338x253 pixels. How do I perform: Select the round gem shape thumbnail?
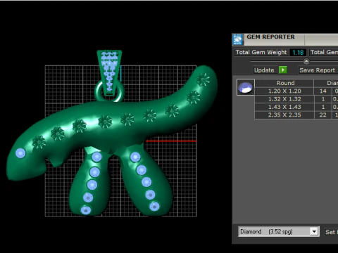245,87
